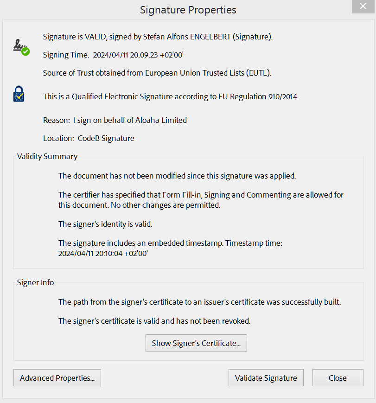Click the Qualified Electronic Signature statement

pyautogui.click(x=170, y=96)
